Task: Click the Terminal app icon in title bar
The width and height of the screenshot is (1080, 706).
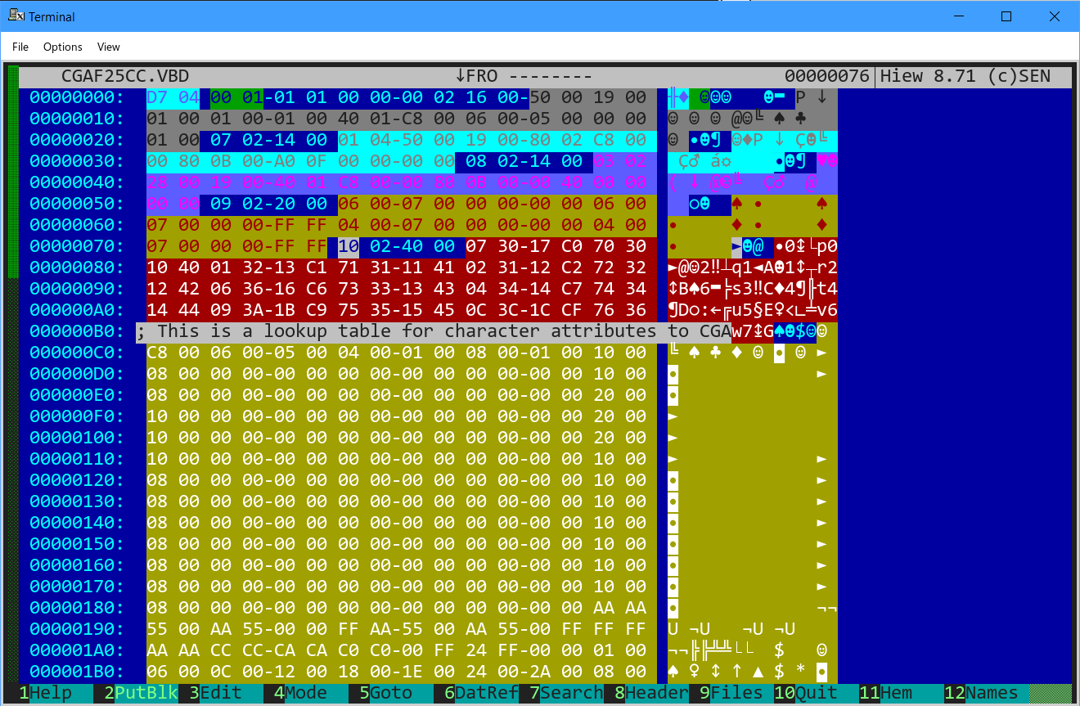Action: tap(15, 16)
